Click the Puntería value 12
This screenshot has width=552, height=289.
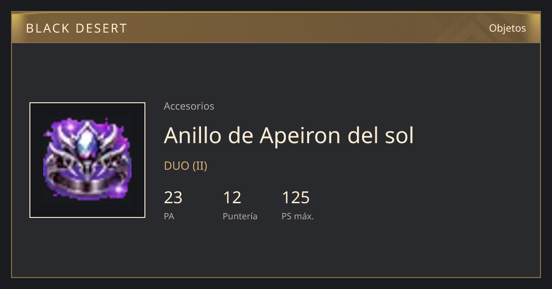[x=232, y=198]
